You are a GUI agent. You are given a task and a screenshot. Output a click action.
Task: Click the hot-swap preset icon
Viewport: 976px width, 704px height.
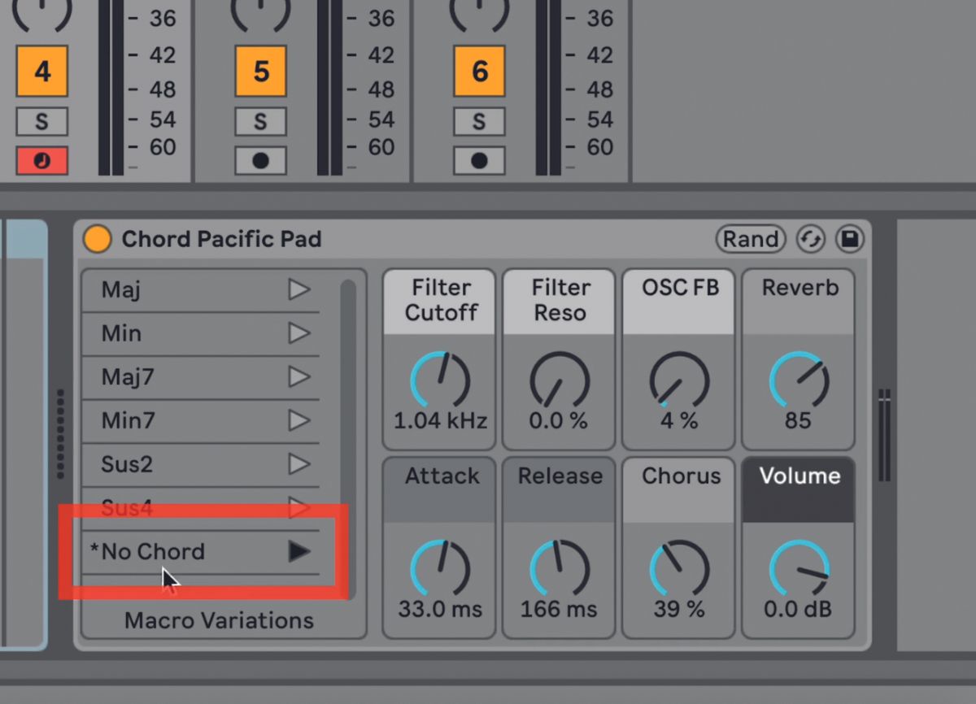[x=811, y=239]
